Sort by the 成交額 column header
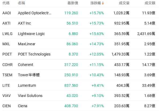This screenshot has height=111, width=159. point(150,3)
